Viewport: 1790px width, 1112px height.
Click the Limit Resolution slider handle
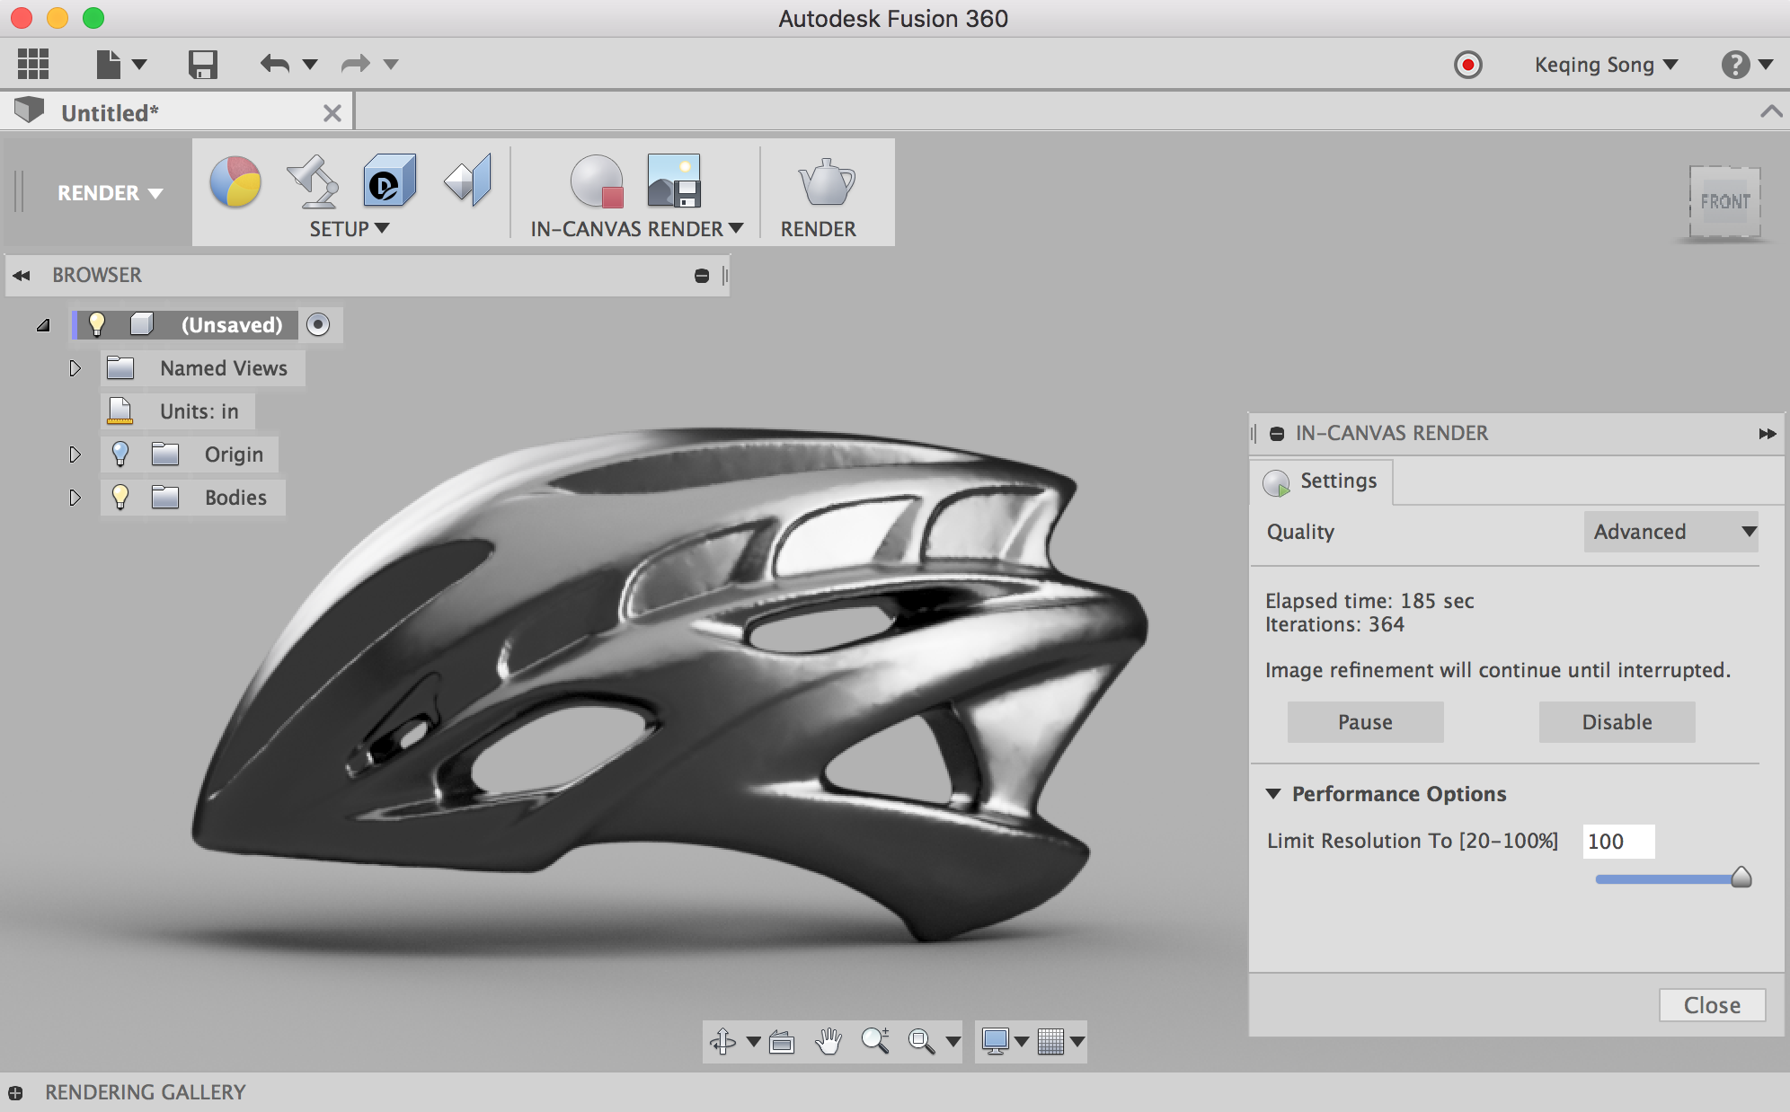click(x=1741, y=878)
